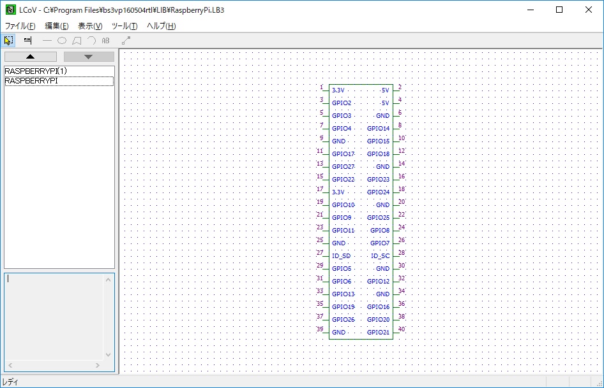Click the GPIO16 pin label
The image size is (604, 388).
[x=378, y=306]
